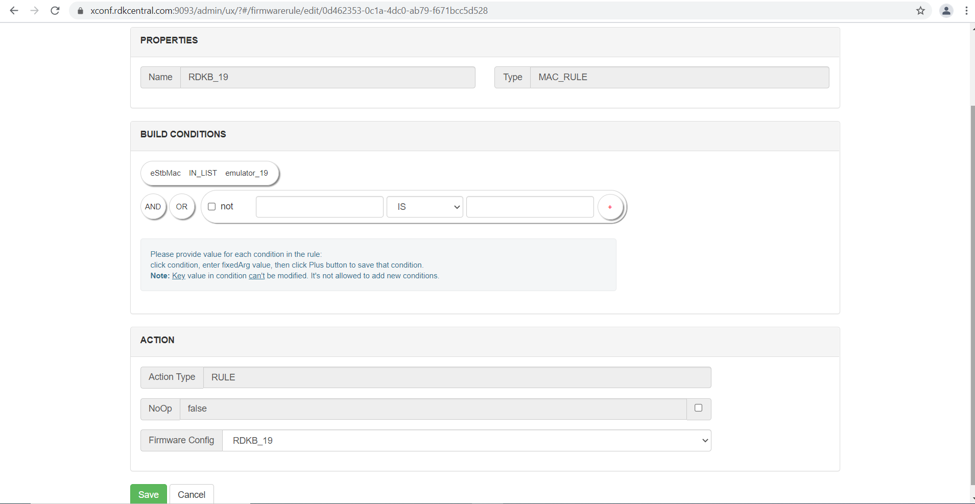
Task: Reload the page with refresh icon
Action: 55,11
